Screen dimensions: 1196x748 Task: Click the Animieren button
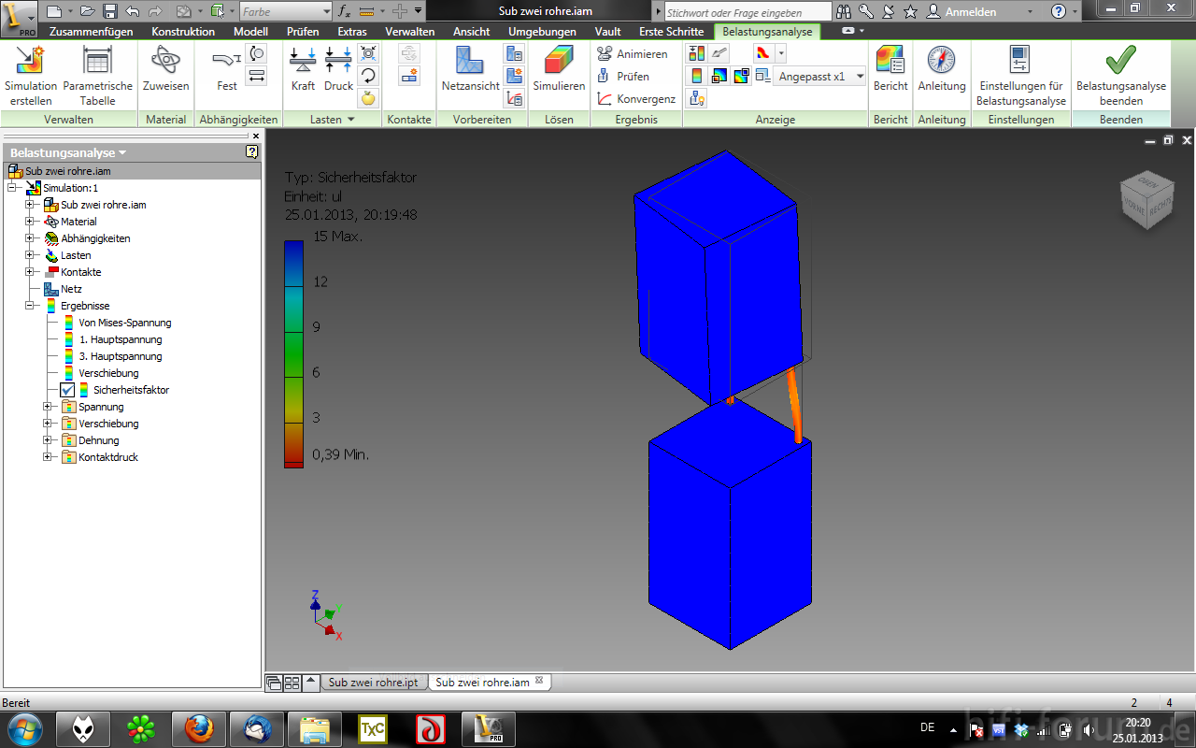point(633,54)
